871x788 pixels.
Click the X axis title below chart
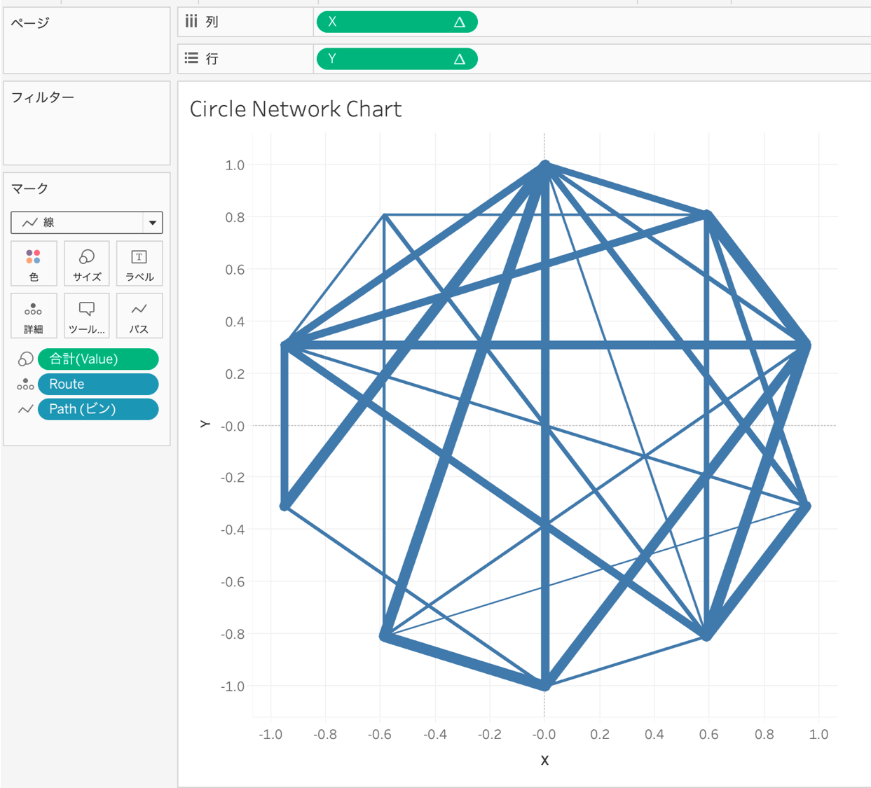[544, 760]
